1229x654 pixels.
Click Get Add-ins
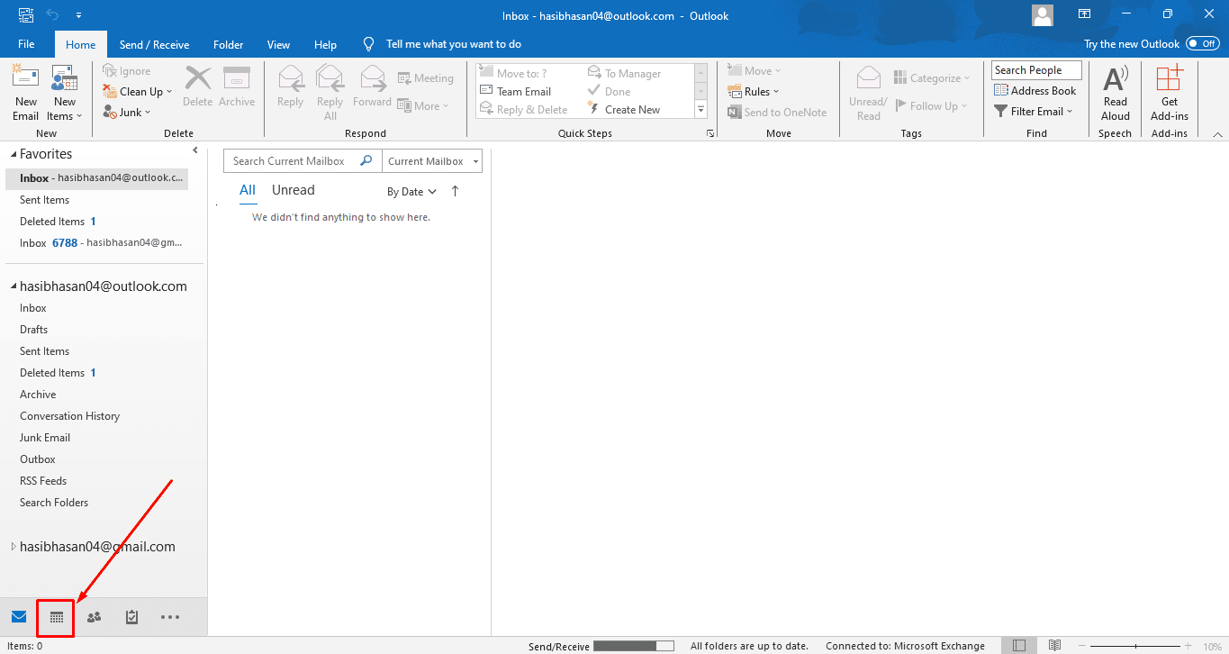1170,94
